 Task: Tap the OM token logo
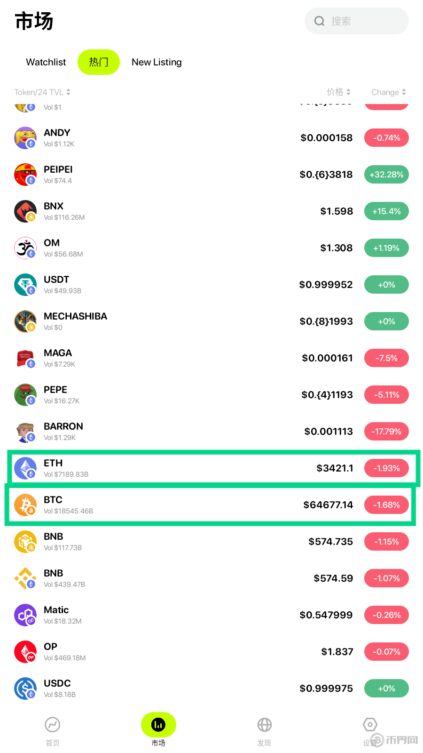[x=25, y=248]
